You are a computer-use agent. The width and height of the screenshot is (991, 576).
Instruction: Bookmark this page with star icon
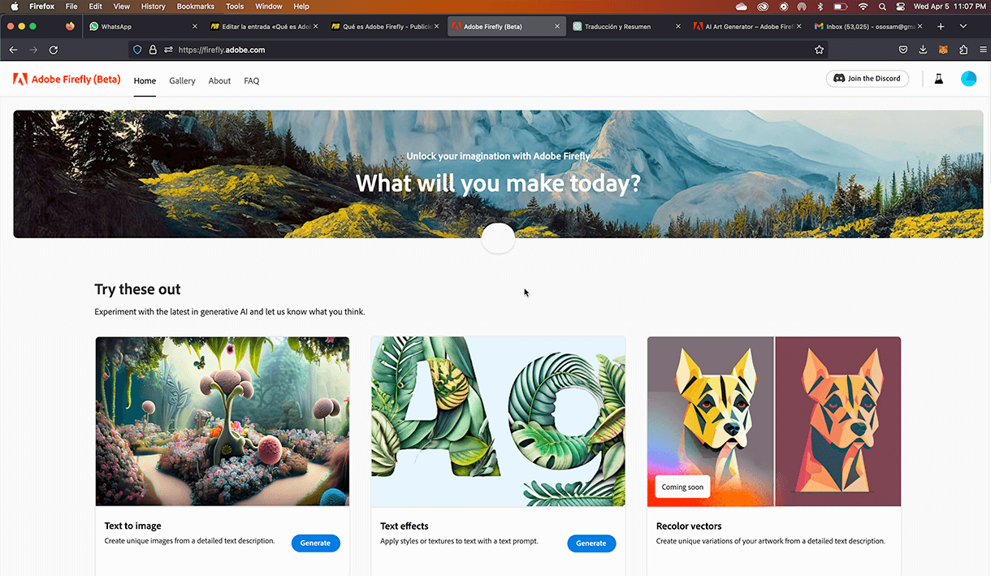click(x=819, y=50)
